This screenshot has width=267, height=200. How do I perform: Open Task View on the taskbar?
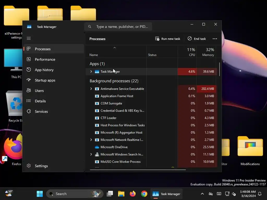coord(110,194)
